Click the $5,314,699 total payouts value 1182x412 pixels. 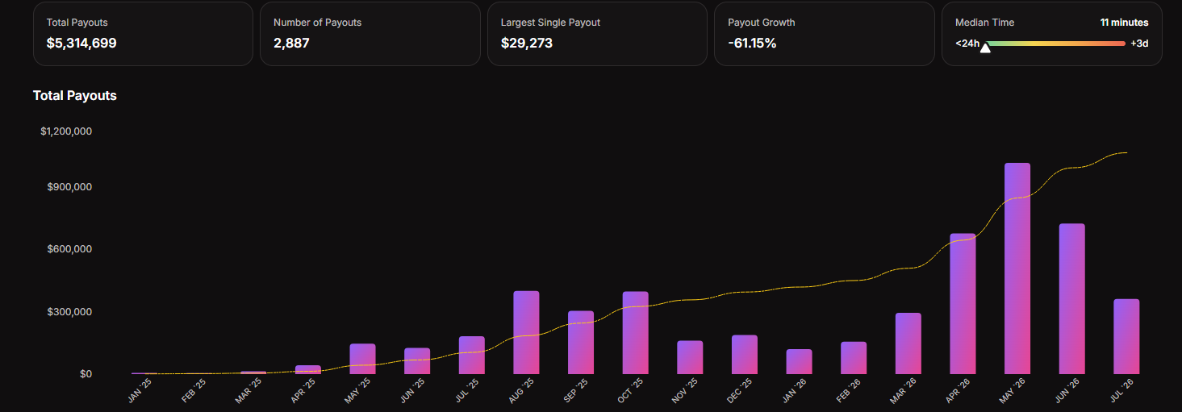81,44
